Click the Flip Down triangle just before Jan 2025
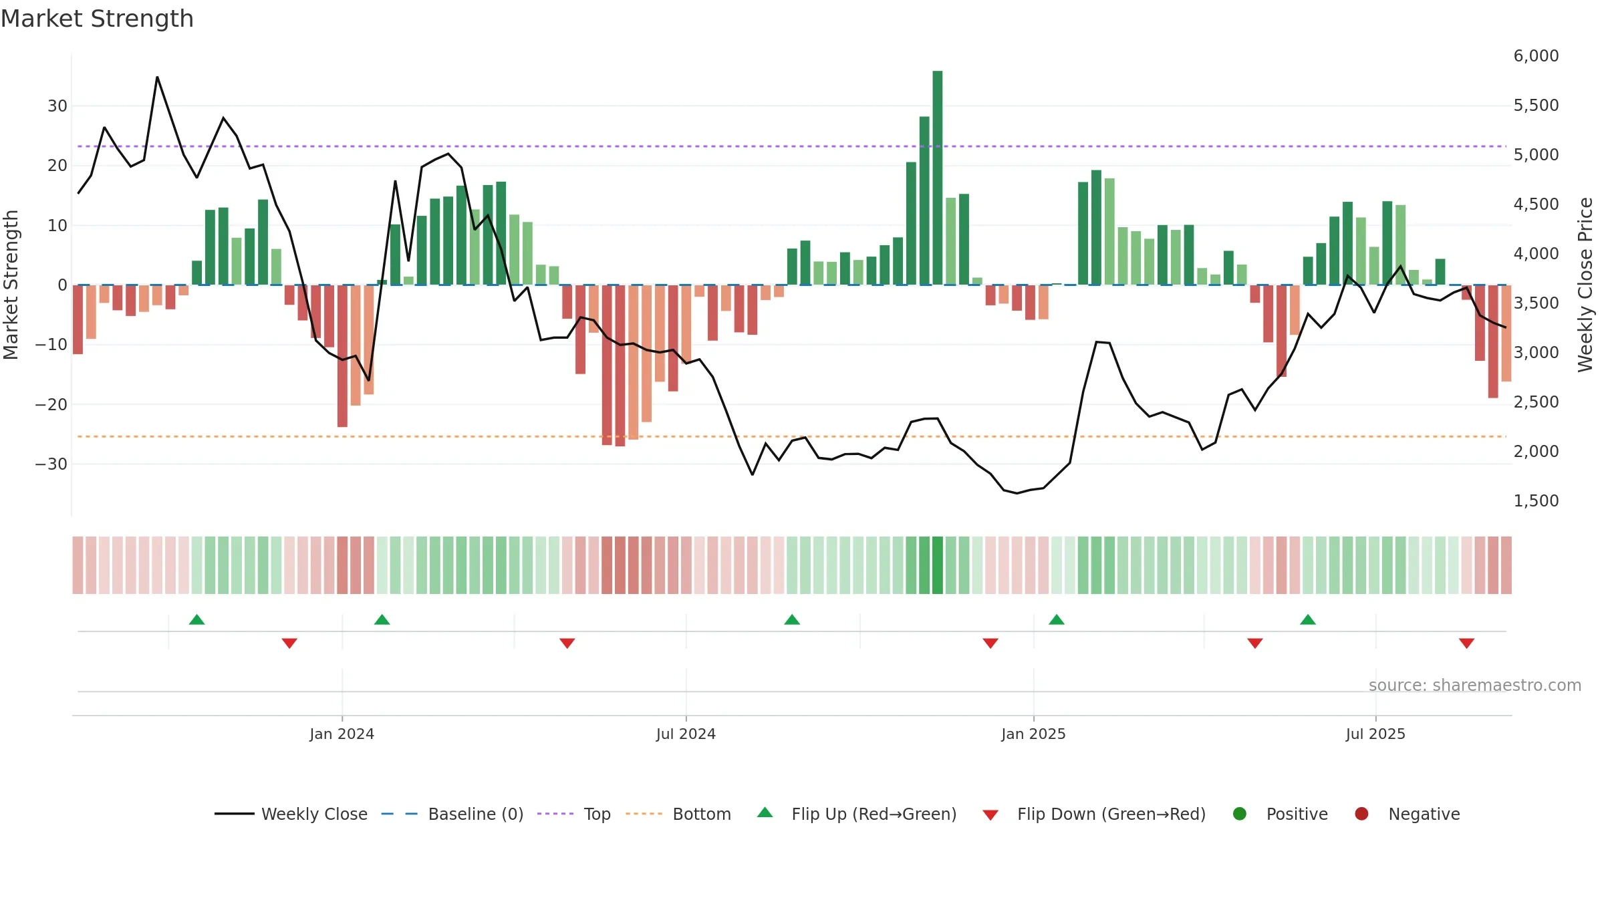Image resolution: width=1604 pixels, height=902 pixels. (x=990, y=643)
